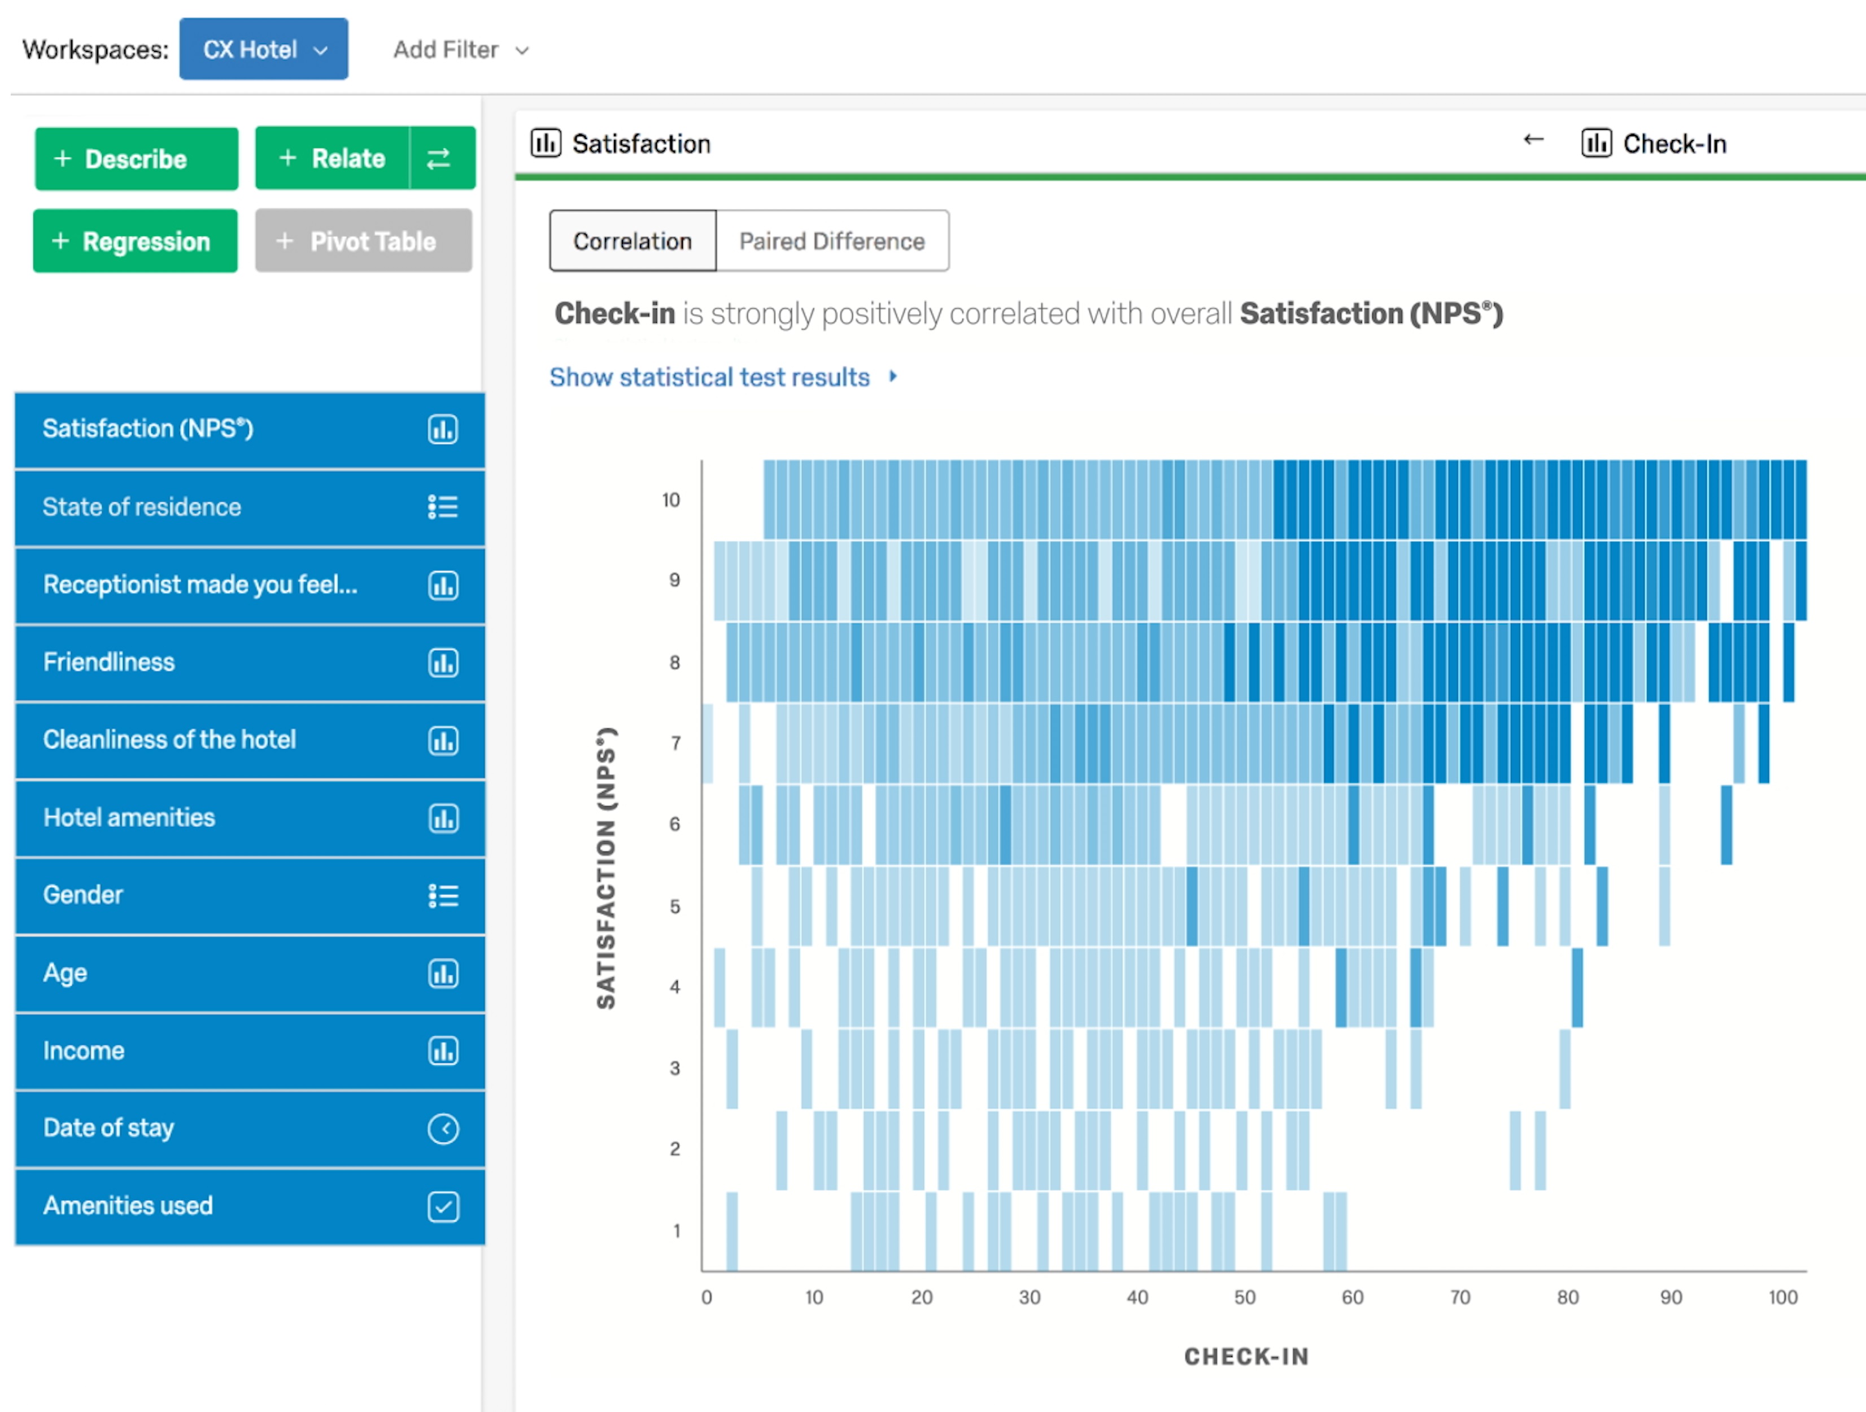Click list icon on the Gender row
This screenshot has height=1412, width=1866.
(442, 896)
